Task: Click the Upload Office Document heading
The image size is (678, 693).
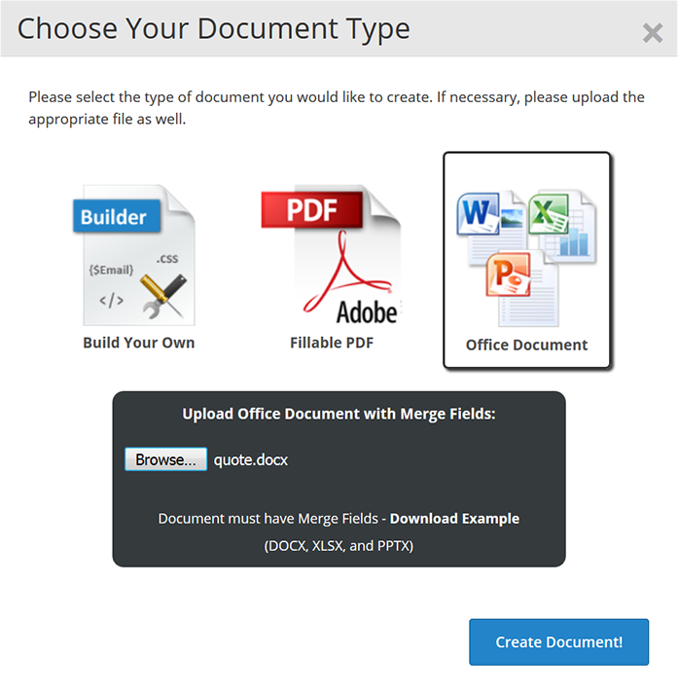Action: point(339,414)
